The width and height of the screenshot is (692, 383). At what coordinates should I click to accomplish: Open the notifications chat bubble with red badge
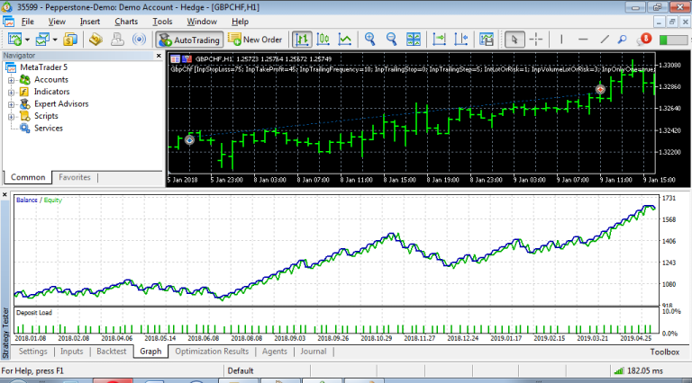click(x=644, y=40)
